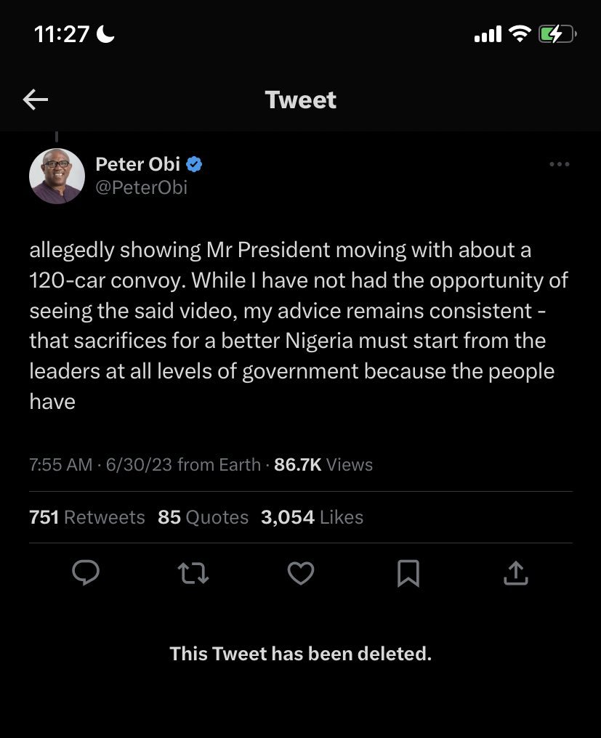View the 85 Quotes list
Screen dimensions: 601x738
(203, 517)
